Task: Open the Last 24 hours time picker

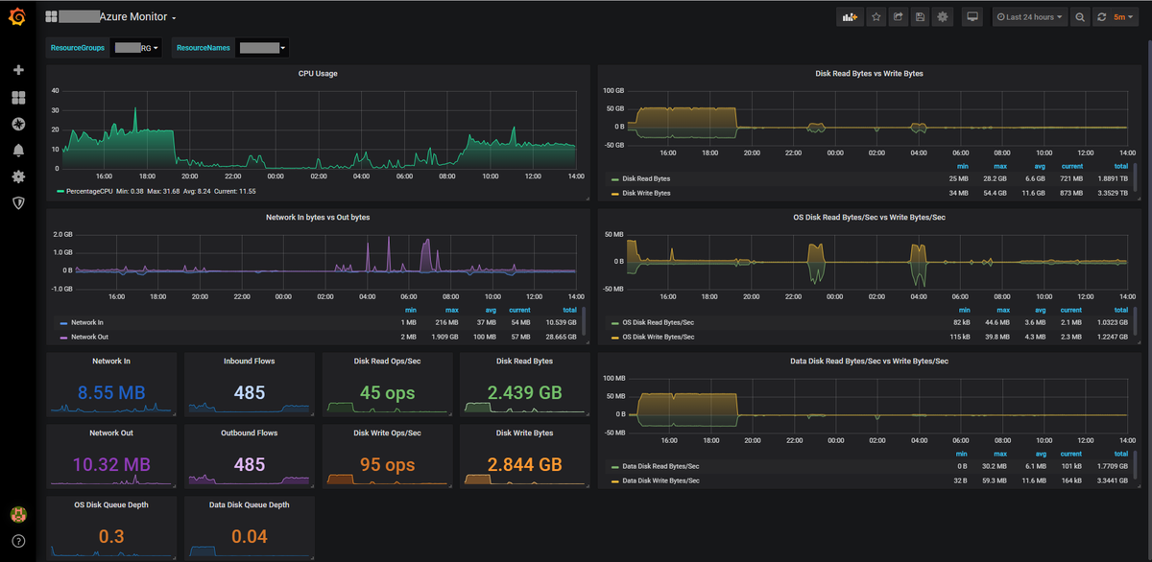Action: point(1028,16)
